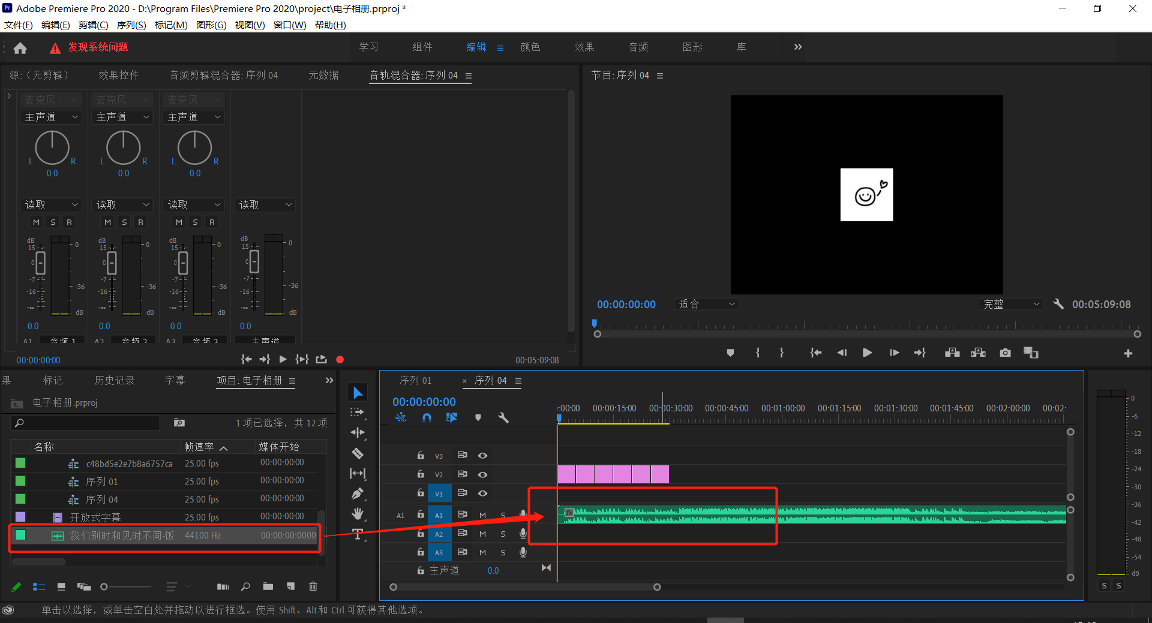
Task: Mute audio track A1 in timeline
Action: point(482,515)
